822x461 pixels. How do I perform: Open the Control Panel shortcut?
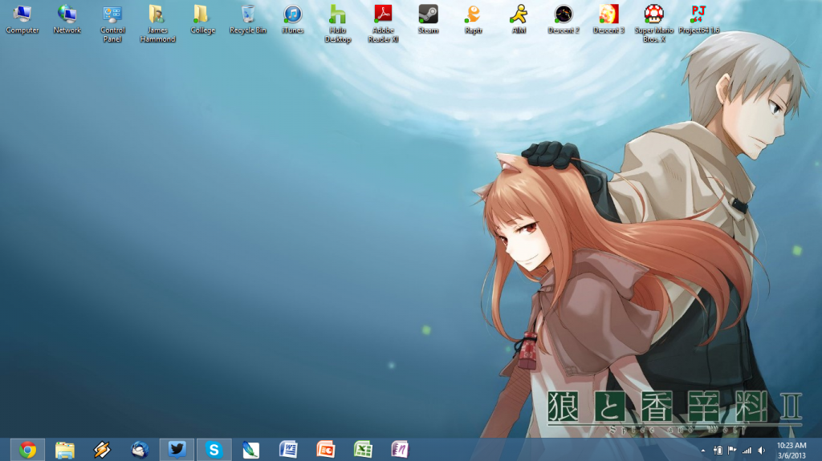tap(112, 23)
